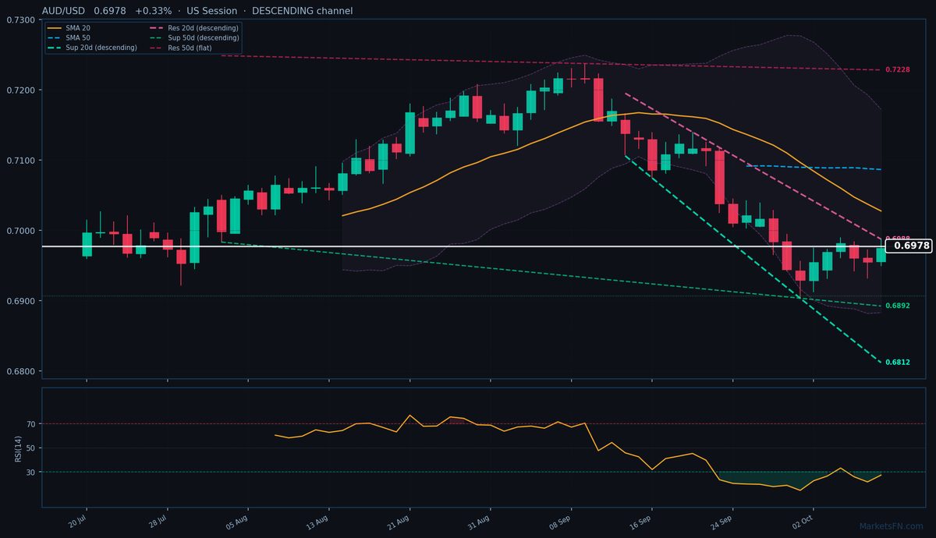This screenshot has width=936, height=538.
Task: Click the RSI 70 overbought level label
Action: [x=31, y=424]
